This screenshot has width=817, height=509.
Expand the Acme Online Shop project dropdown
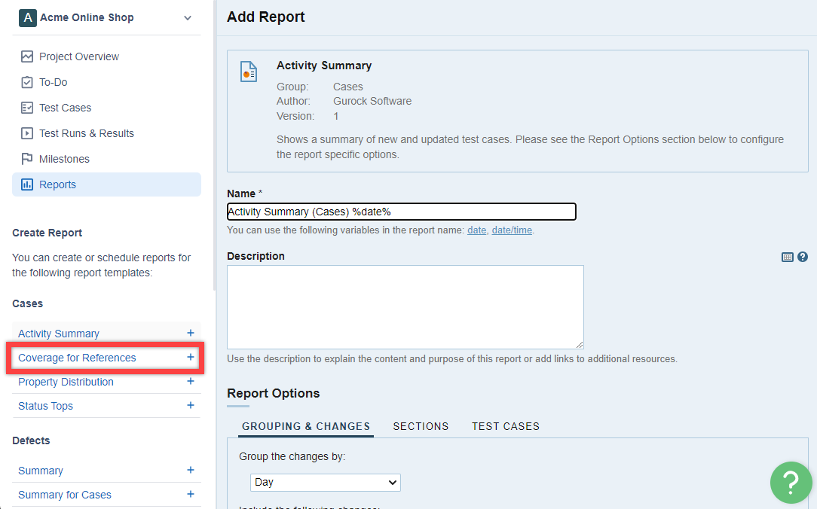188,18
